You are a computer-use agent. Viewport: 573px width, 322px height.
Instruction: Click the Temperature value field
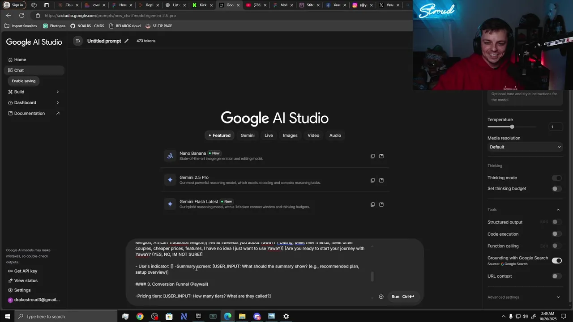pyautogui.click(x=556, y=127)
